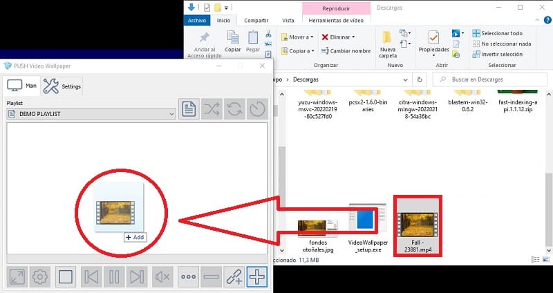Image resolution: width=553 pixels, height=293 pixels.
Task: Click the fullscreen expand arrows icon
Action: pos(17,277)
